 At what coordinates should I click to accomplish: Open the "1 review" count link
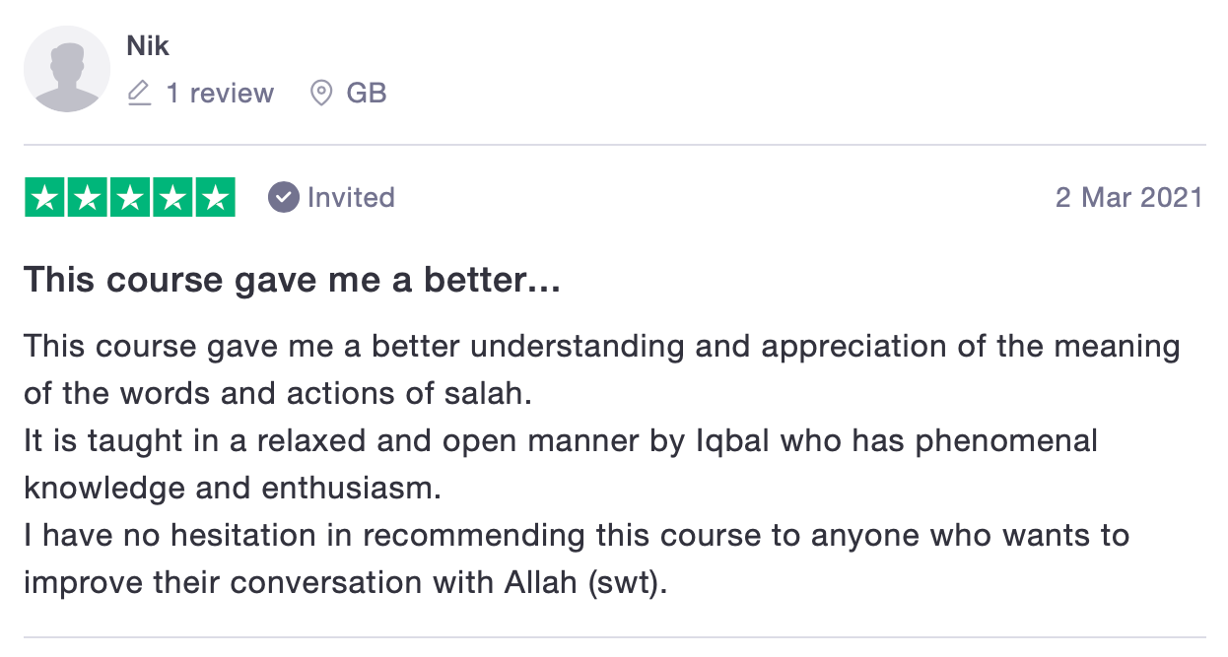click(x=220, y=94)
